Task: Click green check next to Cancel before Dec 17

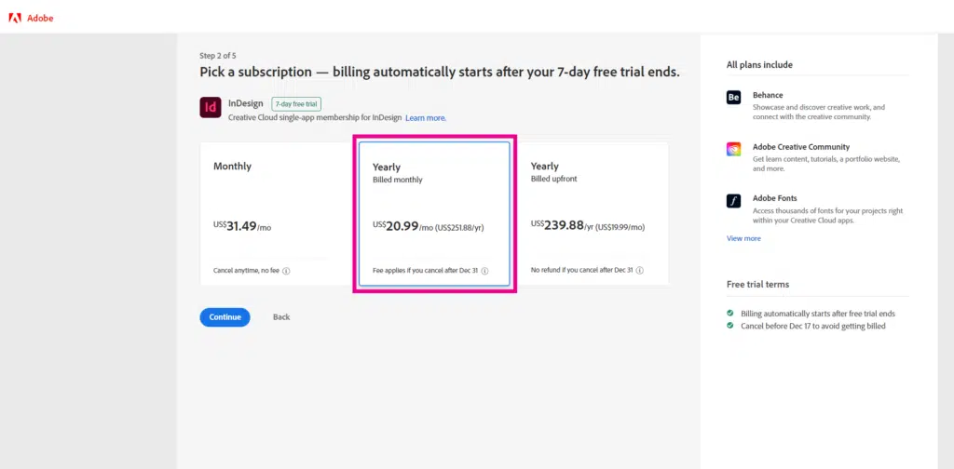Action: tap(730, 326)
